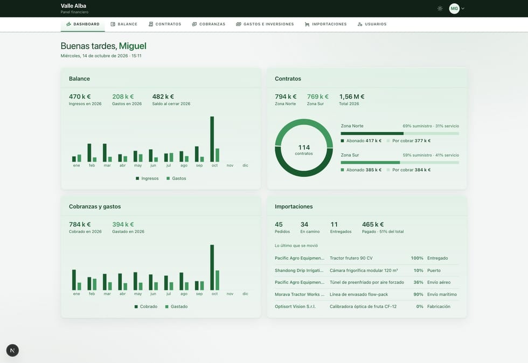Open the Contratos card heading

[288, 79]
